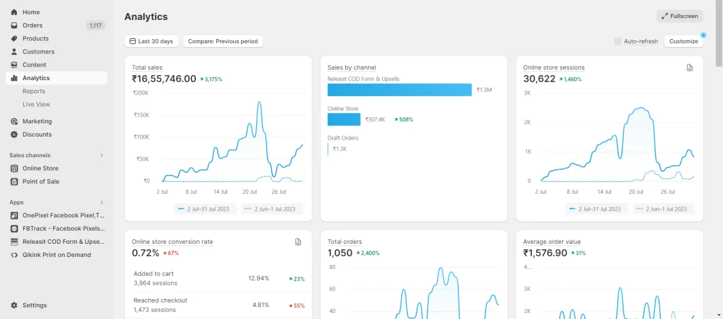
Task: Click the calendar icon in Last 30 days button
Action: (133, 42)
